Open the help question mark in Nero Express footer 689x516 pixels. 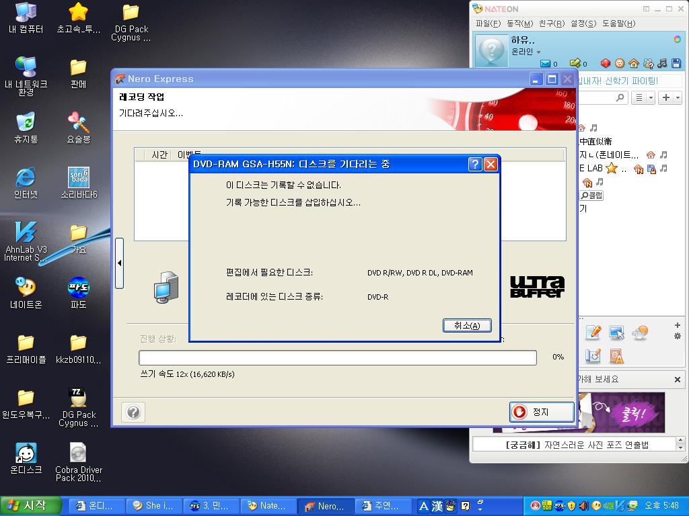pos(133,412)
